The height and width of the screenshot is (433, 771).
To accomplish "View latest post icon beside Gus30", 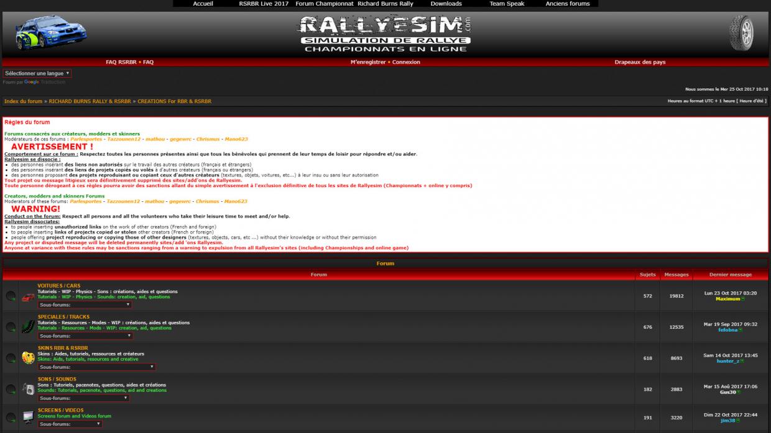I will (739, 392).
